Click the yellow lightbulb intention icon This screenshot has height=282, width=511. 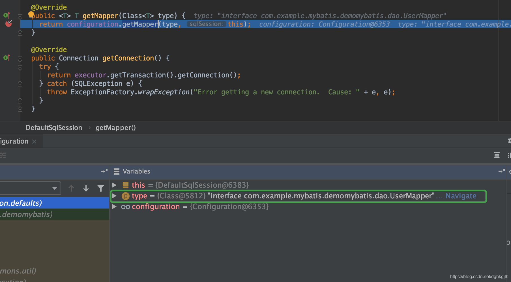(x=31, y=15)
